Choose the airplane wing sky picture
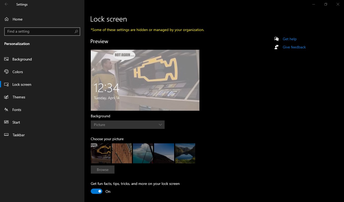The width and height of the screenshot is (344, 202). click(143, 153)
